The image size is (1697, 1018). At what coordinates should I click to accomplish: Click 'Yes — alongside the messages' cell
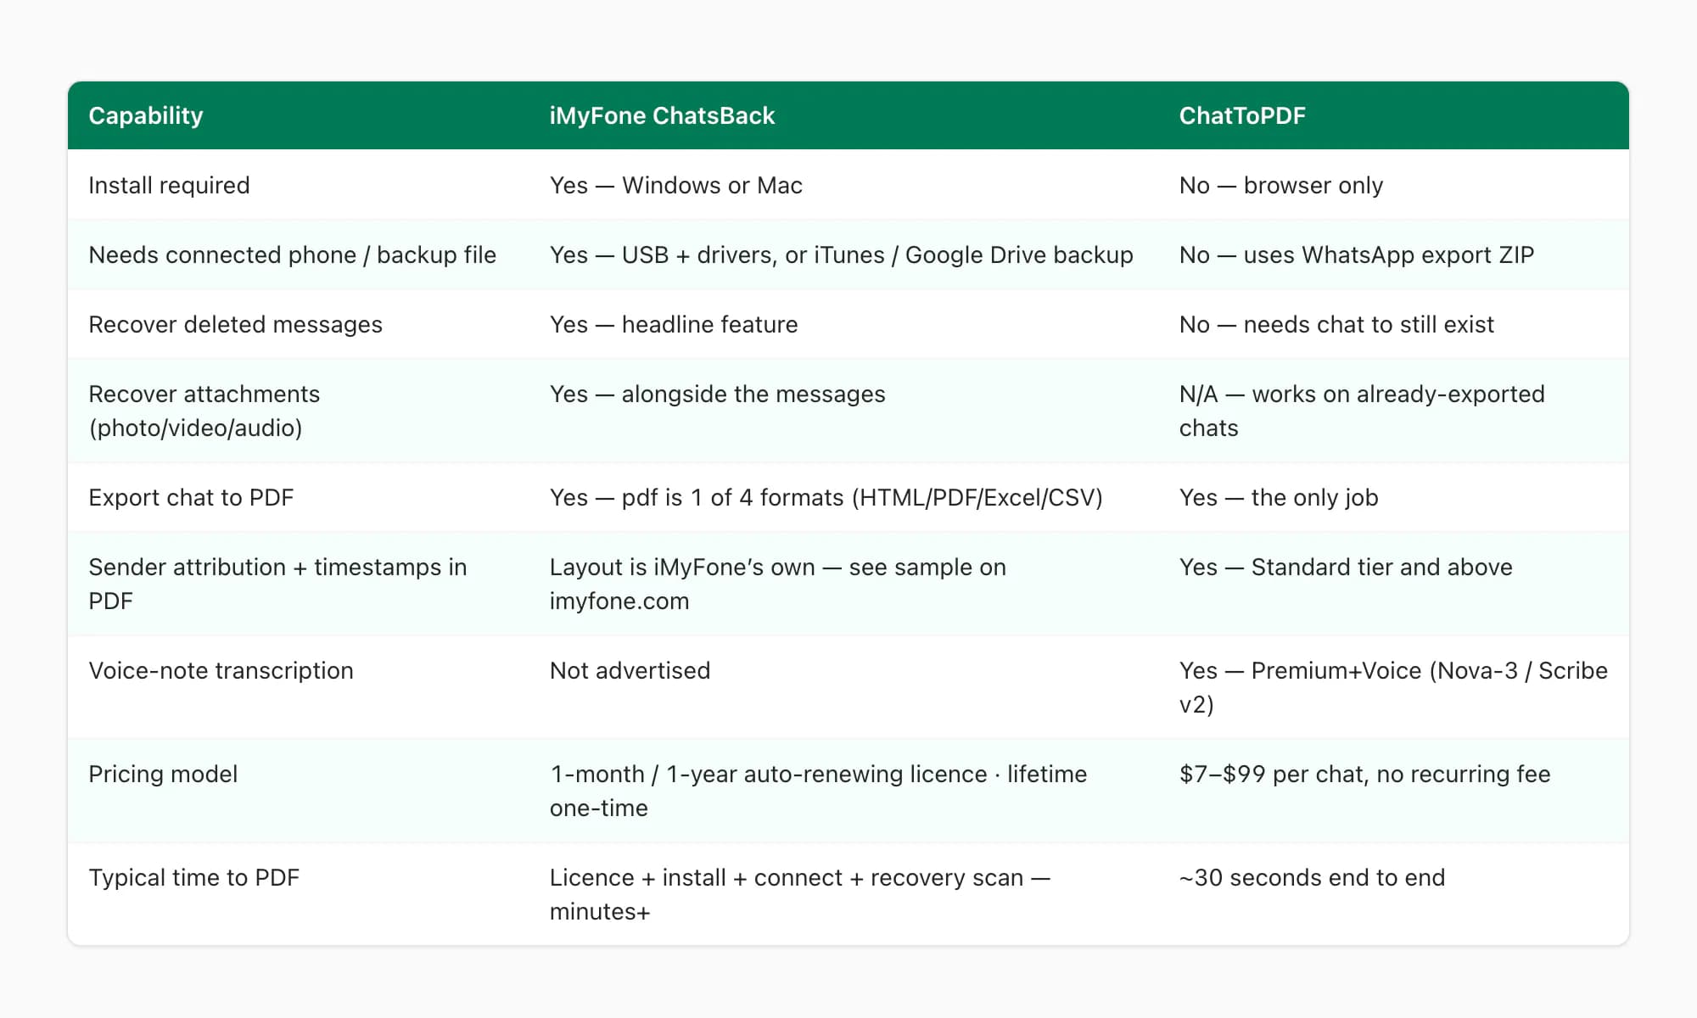click(717, 394)
